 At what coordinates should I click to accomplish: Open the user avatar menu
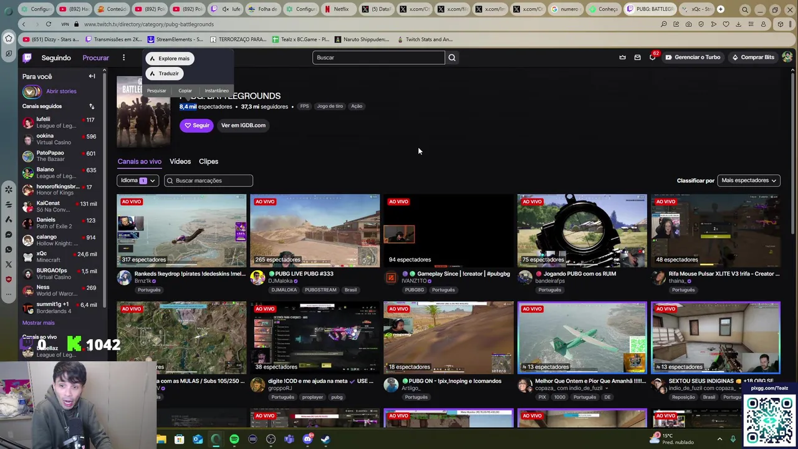coord(787,57)
